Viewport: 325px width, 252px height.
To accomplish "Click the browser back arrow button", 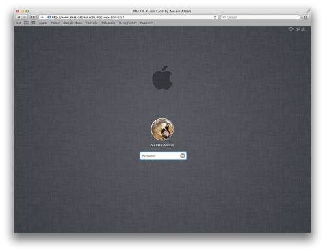I will pos(19,17).
